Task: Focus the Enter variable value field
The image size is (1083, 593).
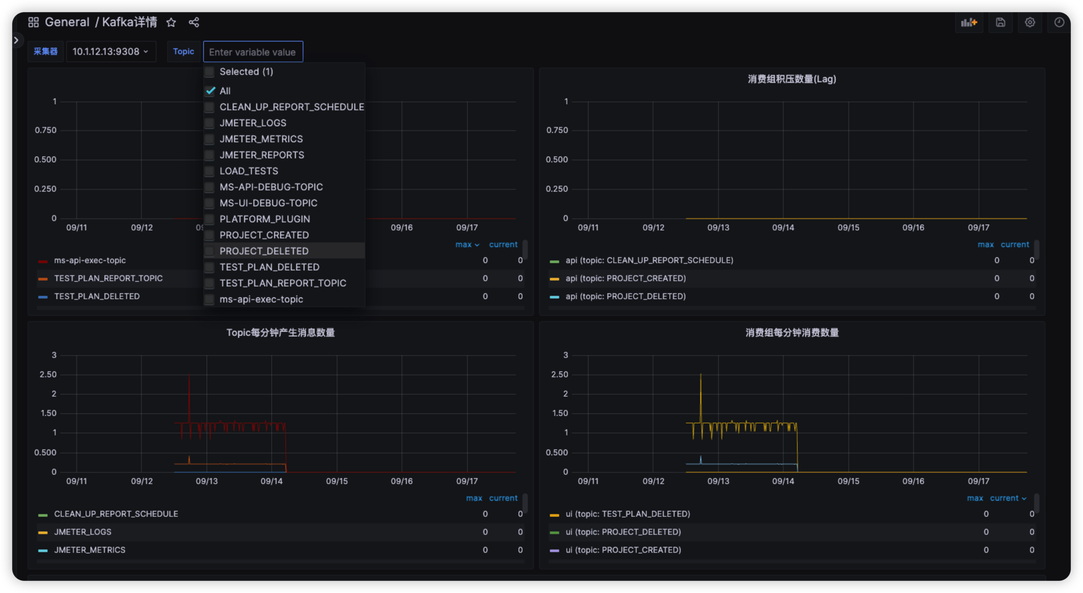Action: pyautogui.click(x=253, y=51)
